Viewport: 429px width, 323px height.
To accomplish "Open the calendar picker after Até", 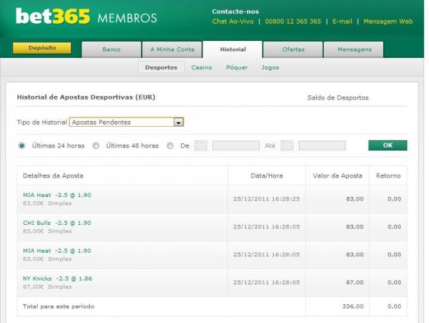I will (287, 145).
